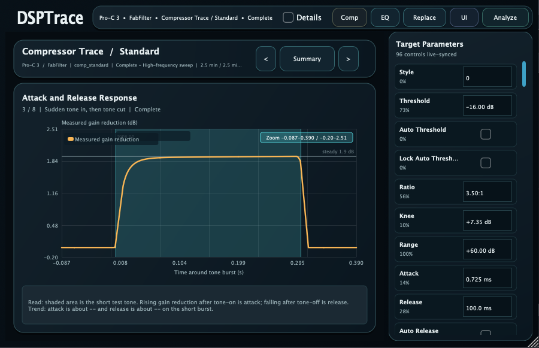
Task: Click the Threshold parameter label
Action: 414,101
